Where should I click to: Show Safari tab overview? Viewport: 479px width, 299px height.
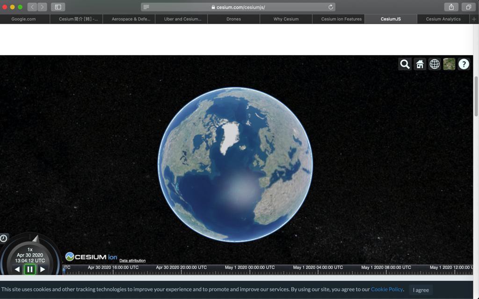[468, 7]
